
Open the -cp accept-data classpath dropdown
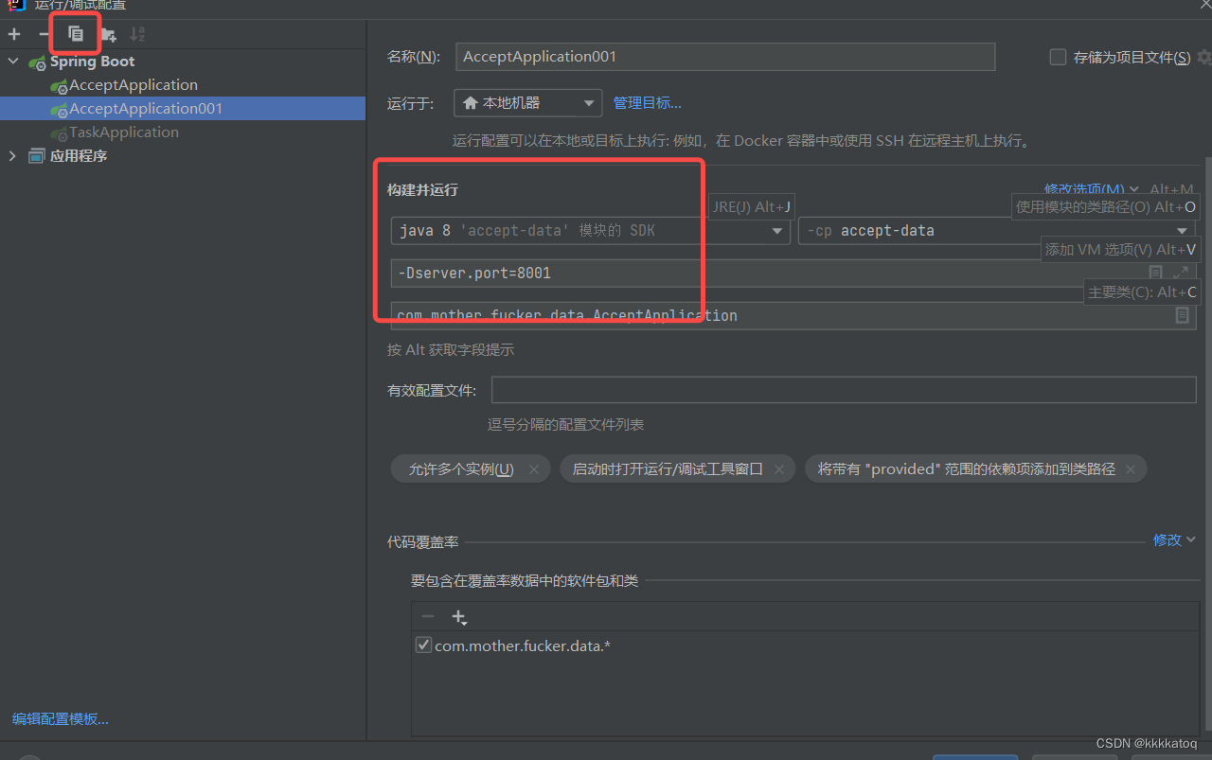pyautogui.click(x=1183, y=230)
